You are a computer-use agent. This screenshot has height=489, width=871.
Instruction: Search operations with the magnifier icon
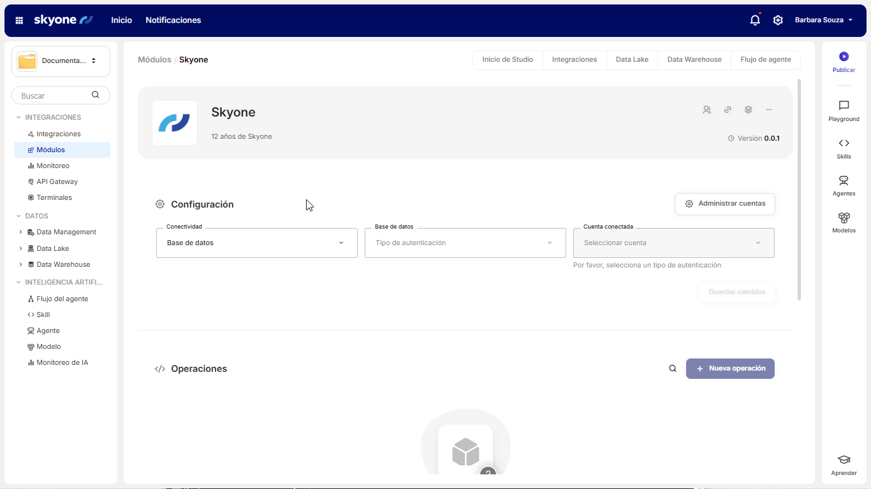click(x=673, y=369)
